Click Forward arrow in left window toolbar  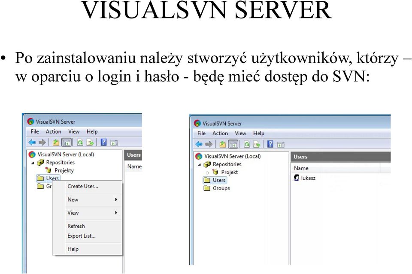tap(42, 143)
